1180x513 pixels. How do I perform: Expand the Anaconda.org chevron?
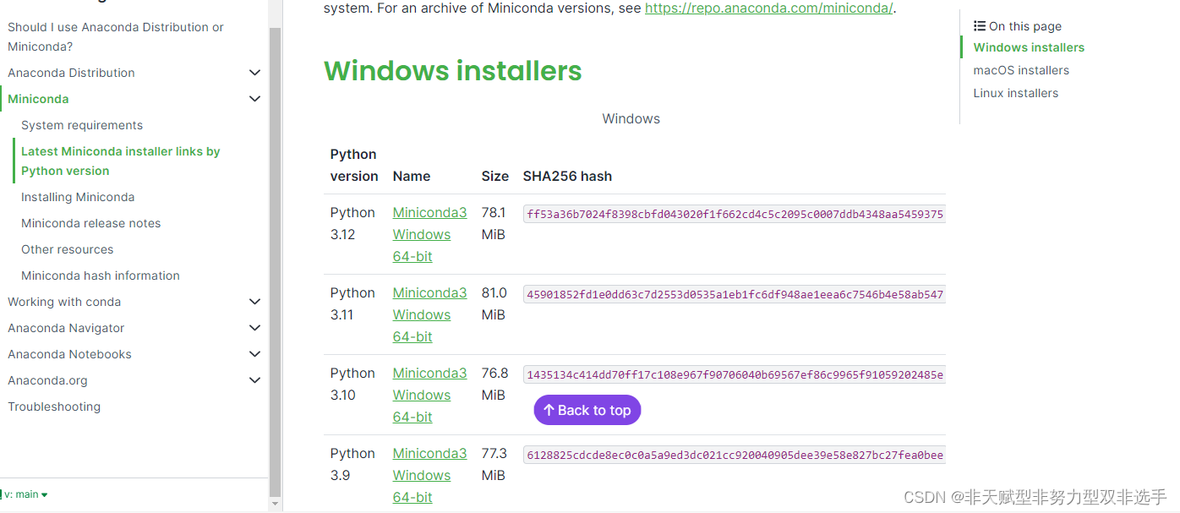[254, 380]
